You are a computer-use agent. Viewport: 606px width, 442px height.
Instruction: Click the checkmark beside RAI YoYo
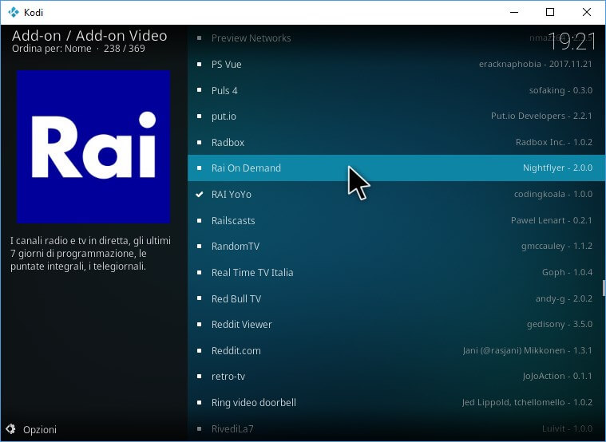200,195
